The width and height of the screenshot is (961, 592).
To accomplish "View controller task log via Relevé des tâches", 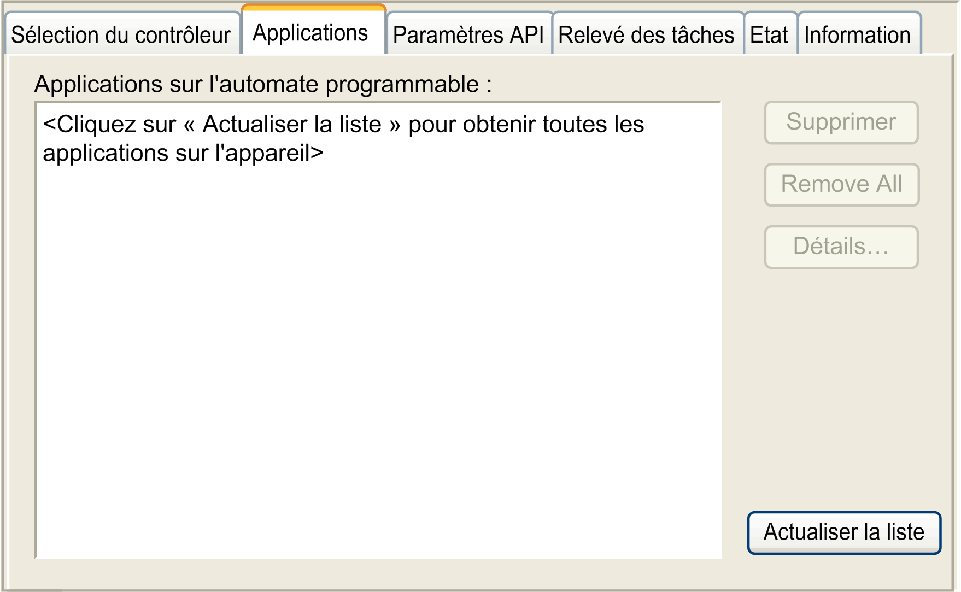I will click(648, 34).
